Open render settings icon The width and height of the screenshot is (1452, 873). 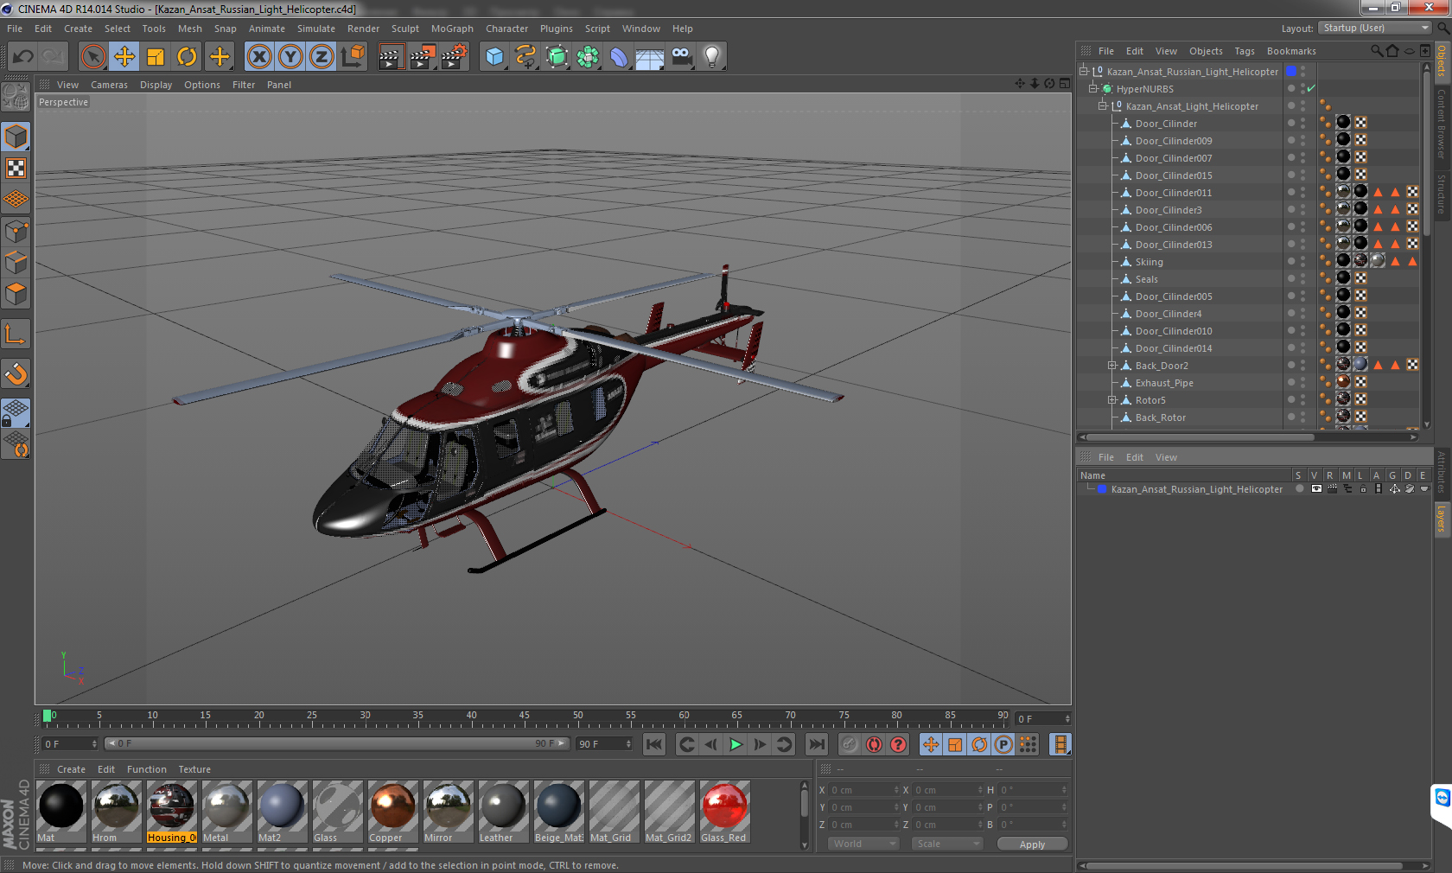(454, 57)
